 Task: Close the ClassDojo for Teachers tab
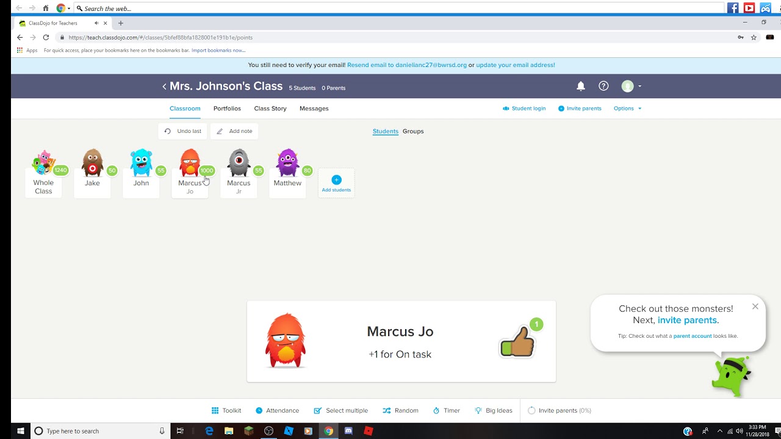106,23
